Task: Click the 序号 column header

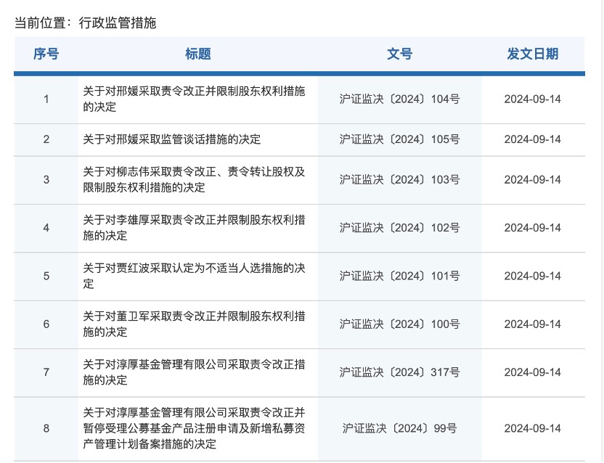Action: coord(46,54)
